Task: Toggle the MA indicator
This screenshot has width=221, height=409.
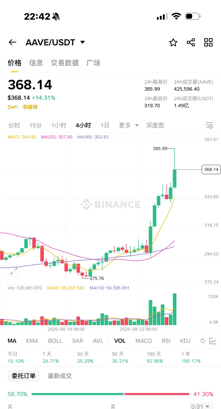Action: pyautogui.click(x=12, y=341)
